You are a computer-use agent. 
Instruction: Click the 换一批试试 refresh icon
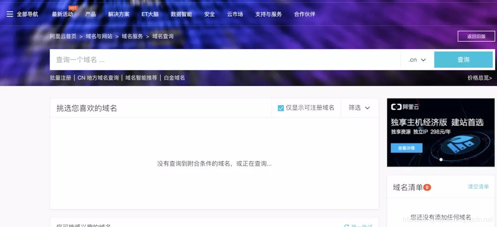tap(347, 226)
